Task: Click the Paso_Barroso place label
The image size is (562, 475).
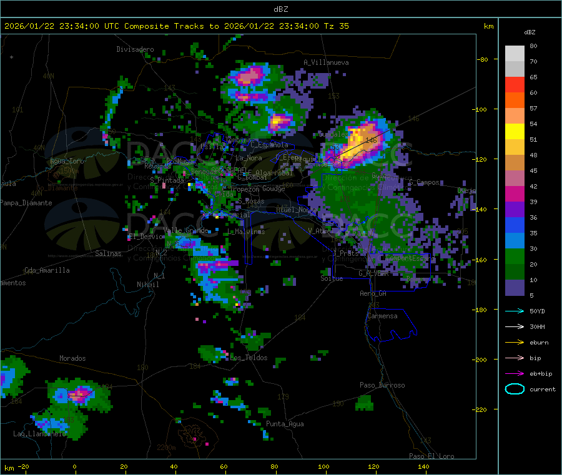Action: coord(382,386)
